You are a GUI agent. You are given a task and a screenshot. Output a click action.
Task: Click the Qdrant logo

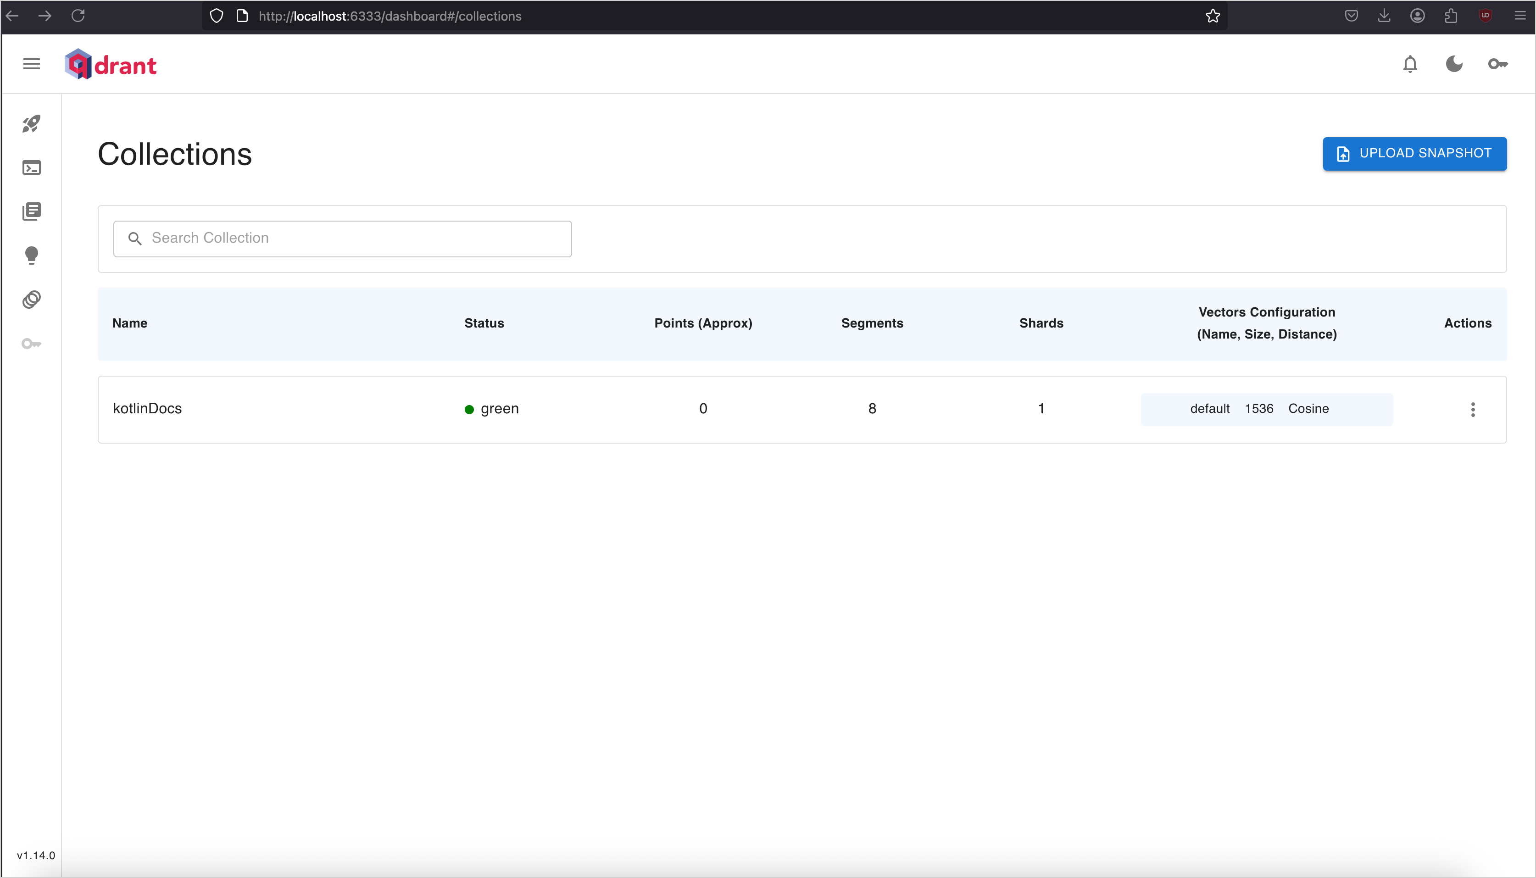coord(111,64)
